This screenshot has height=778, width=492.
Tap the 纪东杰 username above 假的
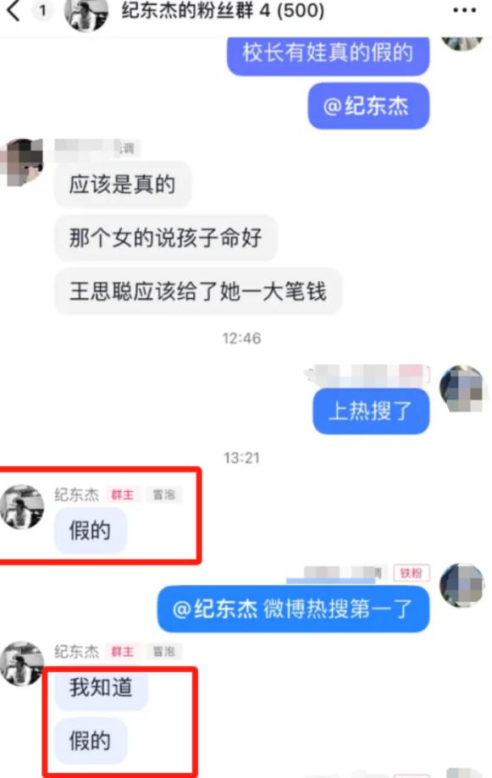77,494
